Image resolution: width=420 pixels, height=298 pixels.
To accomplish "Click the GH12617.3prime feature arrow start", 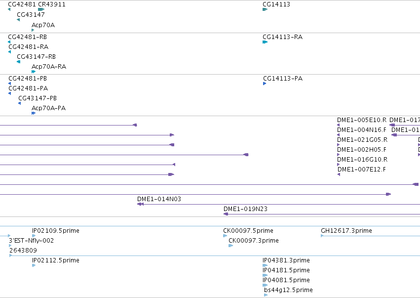I will (322, 236).
